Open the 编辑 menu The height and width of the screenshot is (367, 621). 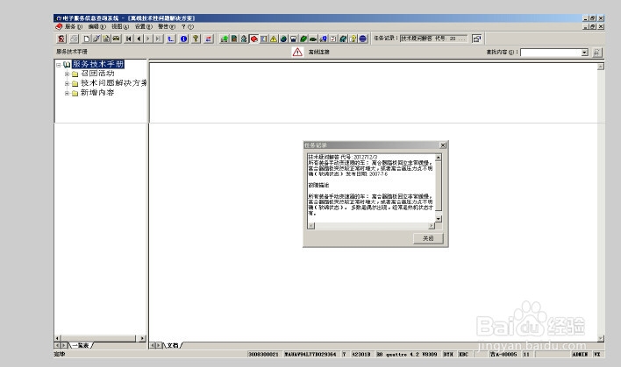pyautogui.click(x=97, y=26)
